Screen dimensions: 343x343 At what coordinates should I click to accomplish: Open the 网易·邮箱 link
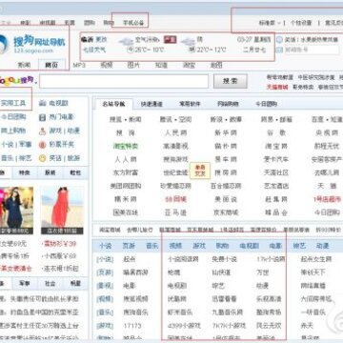276,120
